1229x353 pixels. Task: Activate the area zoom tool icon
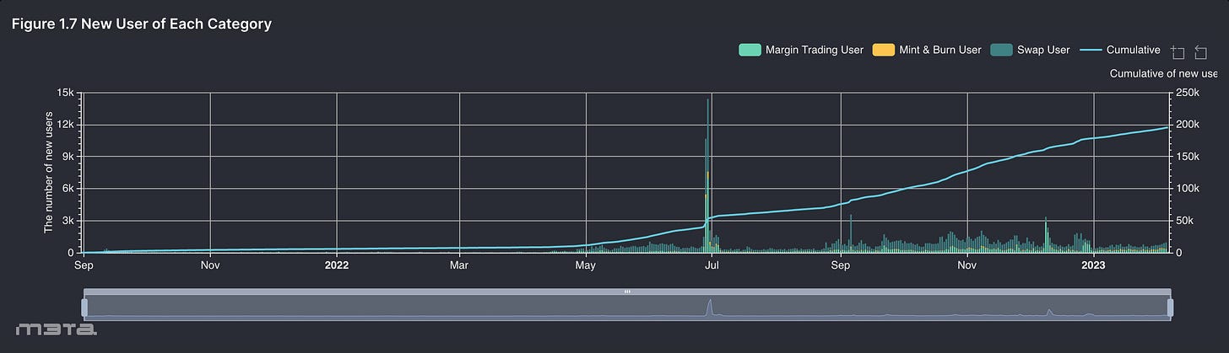click(x=1178, y=52)
